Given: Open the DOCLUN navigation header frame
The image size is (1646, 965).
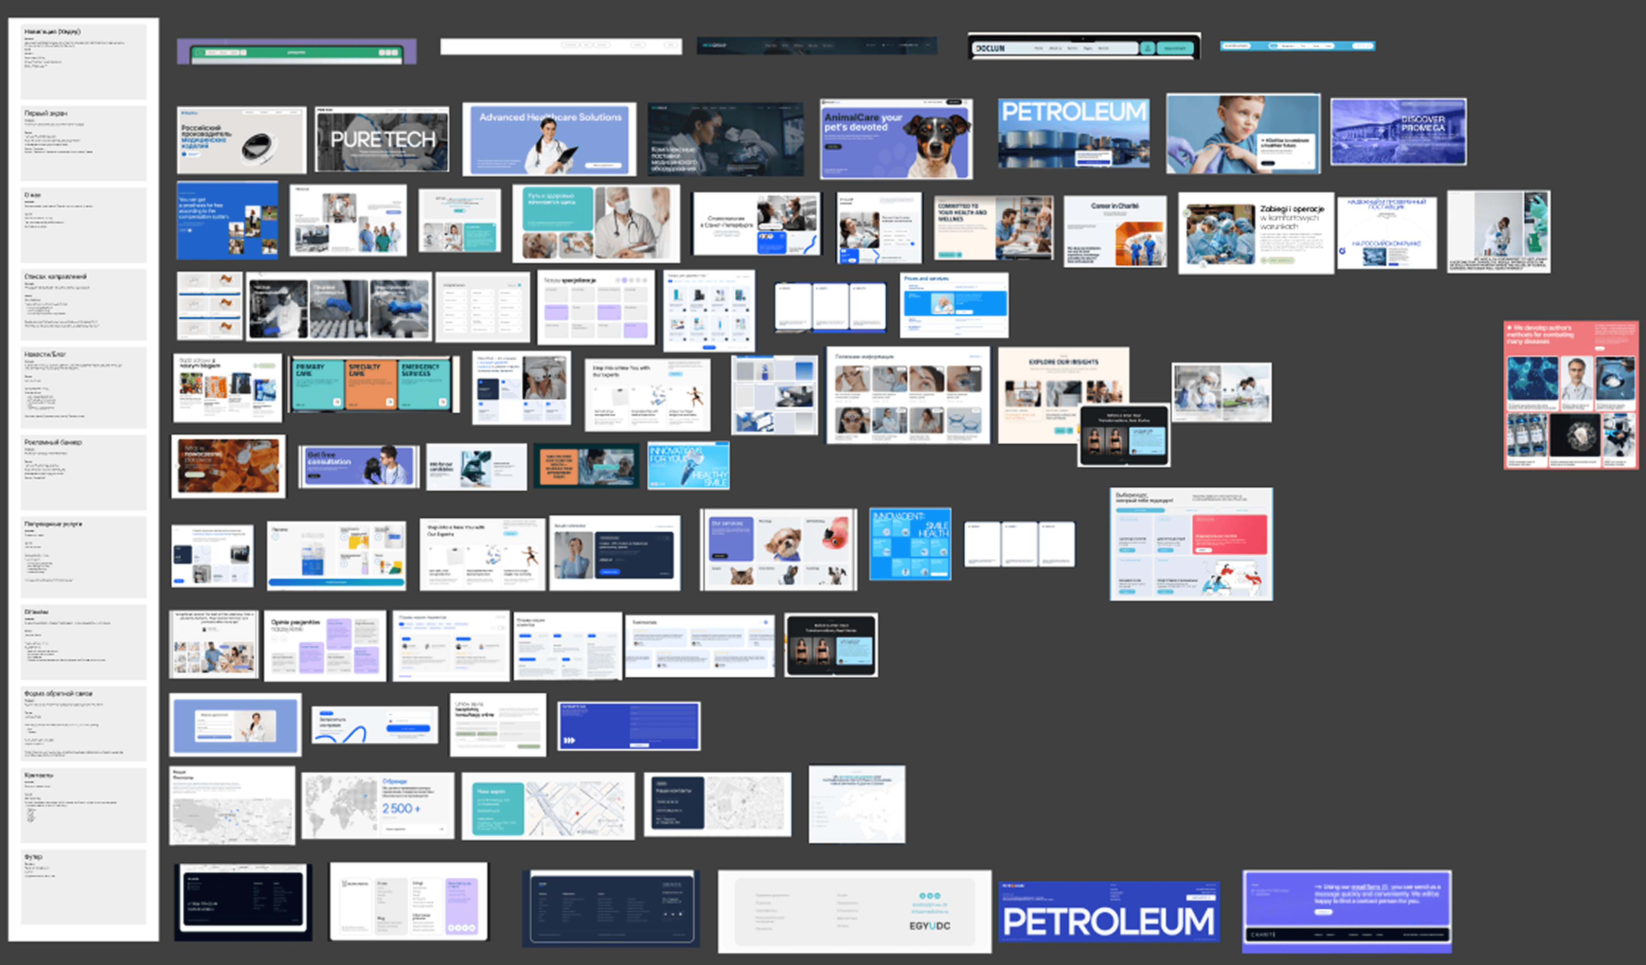Looking at the screenshot, I should tap(1084, 47).
